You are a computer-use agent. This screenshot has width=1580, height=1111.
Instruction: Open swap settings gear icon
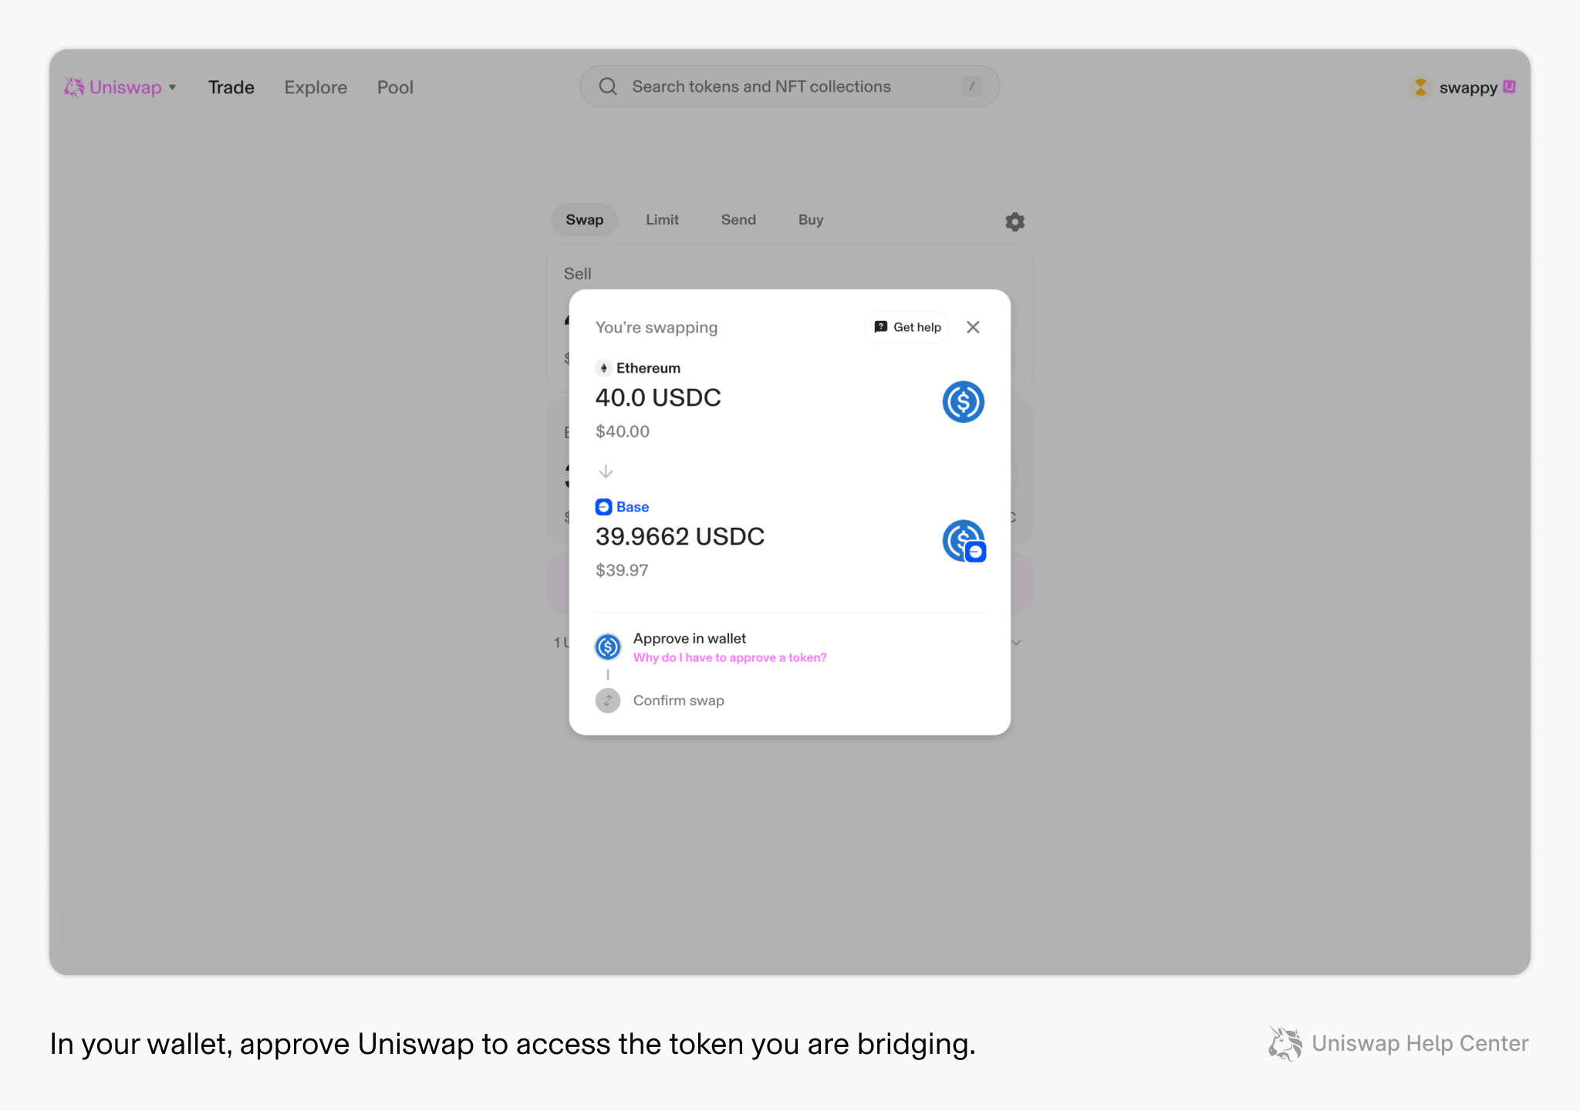click(x=1015, y=222)
